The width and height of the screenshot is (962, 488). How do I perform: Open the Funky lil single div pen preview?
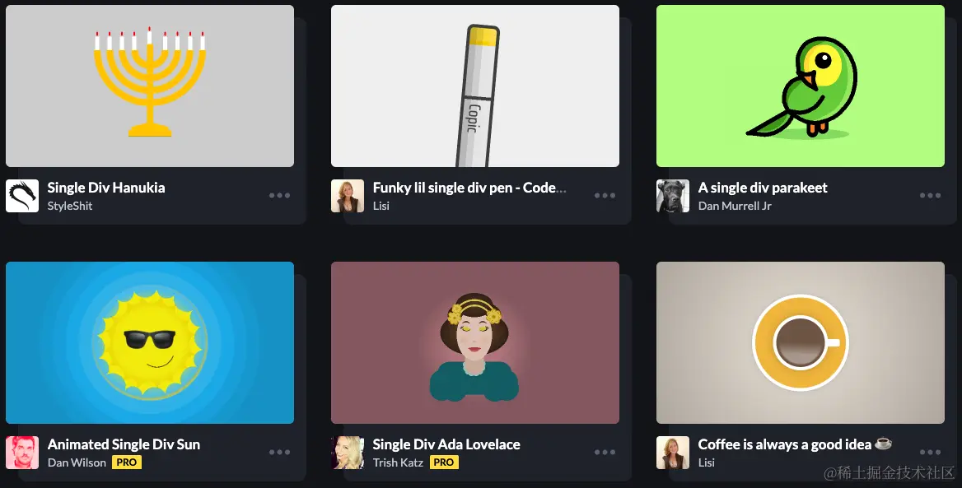[x=475, y=86]
